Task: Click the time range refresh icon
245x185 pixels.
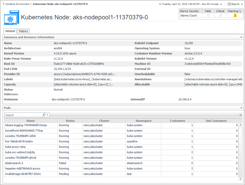Action: 160,4
